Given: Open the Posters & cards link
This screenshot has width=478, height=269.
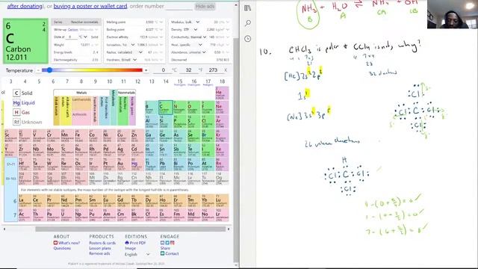Looking at the screenshot, I should tap(102, 243).
